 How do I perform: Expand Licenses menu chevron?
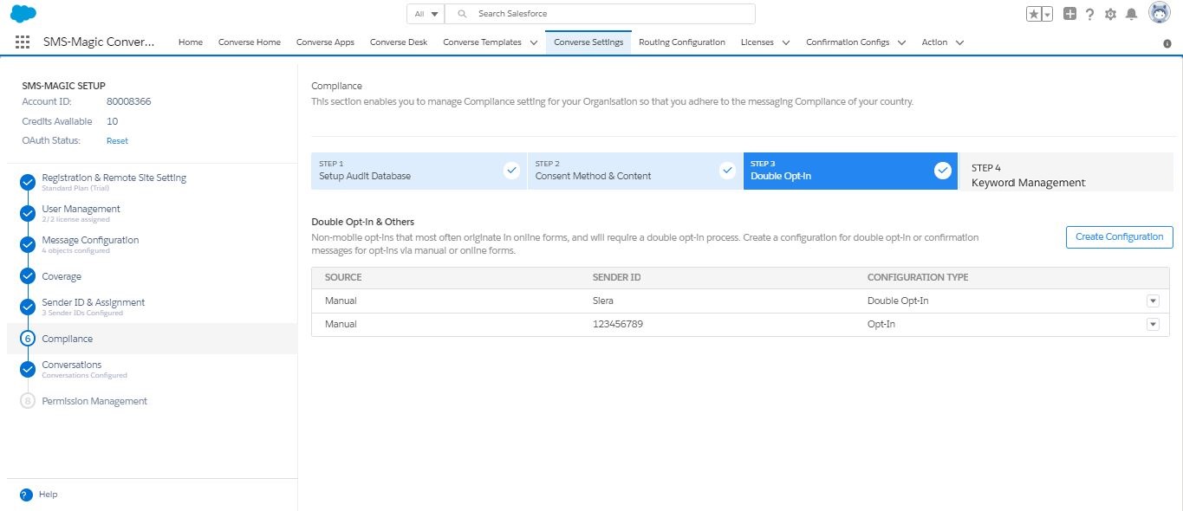click(x=785, y=42)
